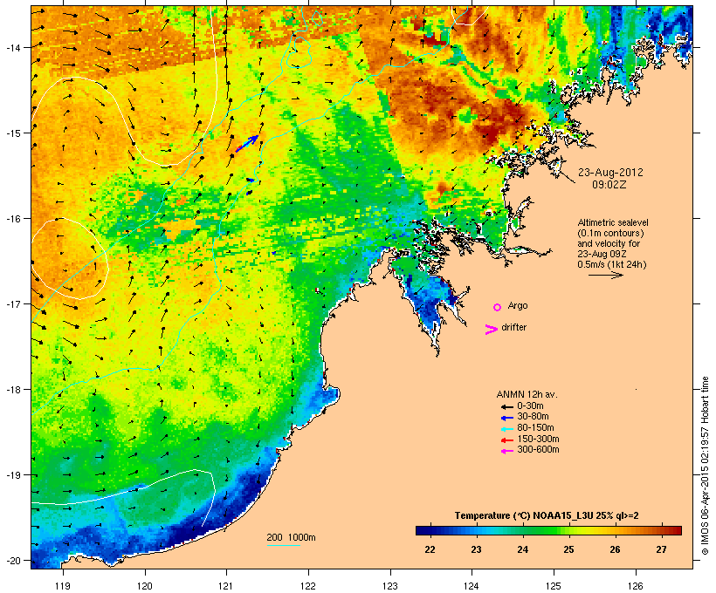Image resolution: width=716 pixels, height=593 pixels.
Task: Click the 200 1000m bathymetry label
Action: point(291,537)
